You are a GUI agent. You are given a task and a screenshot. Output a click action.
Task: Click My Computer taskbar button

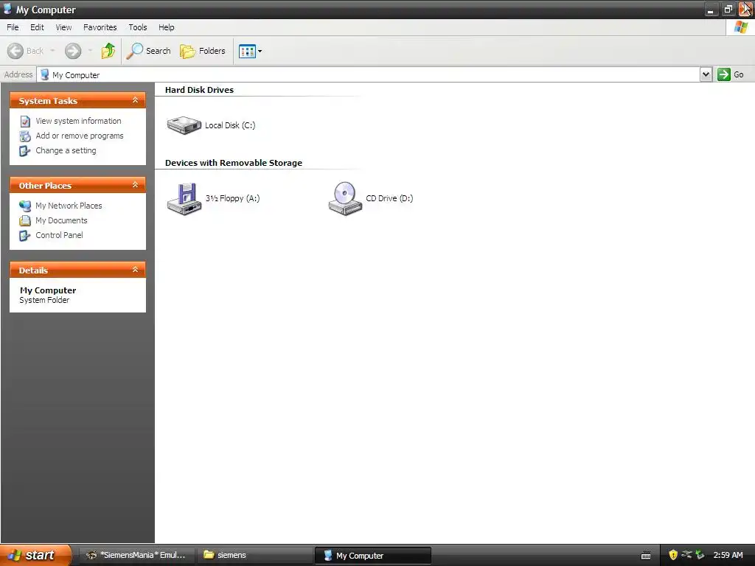coord(373,556)
